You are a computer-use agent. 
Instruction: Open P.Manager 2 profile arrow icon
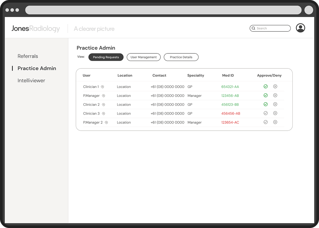(106, 123)
